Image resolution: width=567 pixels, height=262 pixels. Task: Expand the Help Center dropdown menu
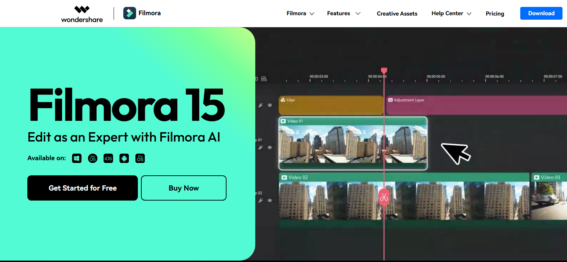coord(451,13)
